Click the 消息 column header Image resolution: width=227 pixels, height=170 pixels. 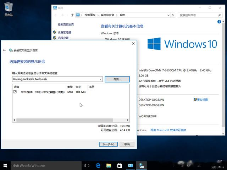pos(92,87)
